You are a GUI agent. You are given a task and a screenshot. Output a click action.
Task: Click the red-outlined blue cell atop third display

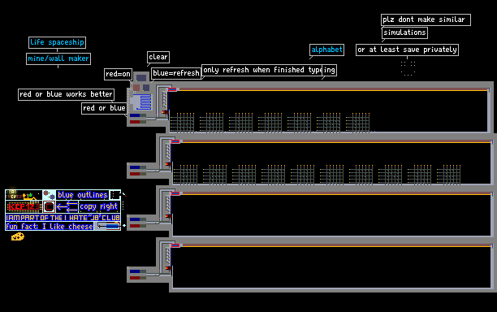coord(175,193)
